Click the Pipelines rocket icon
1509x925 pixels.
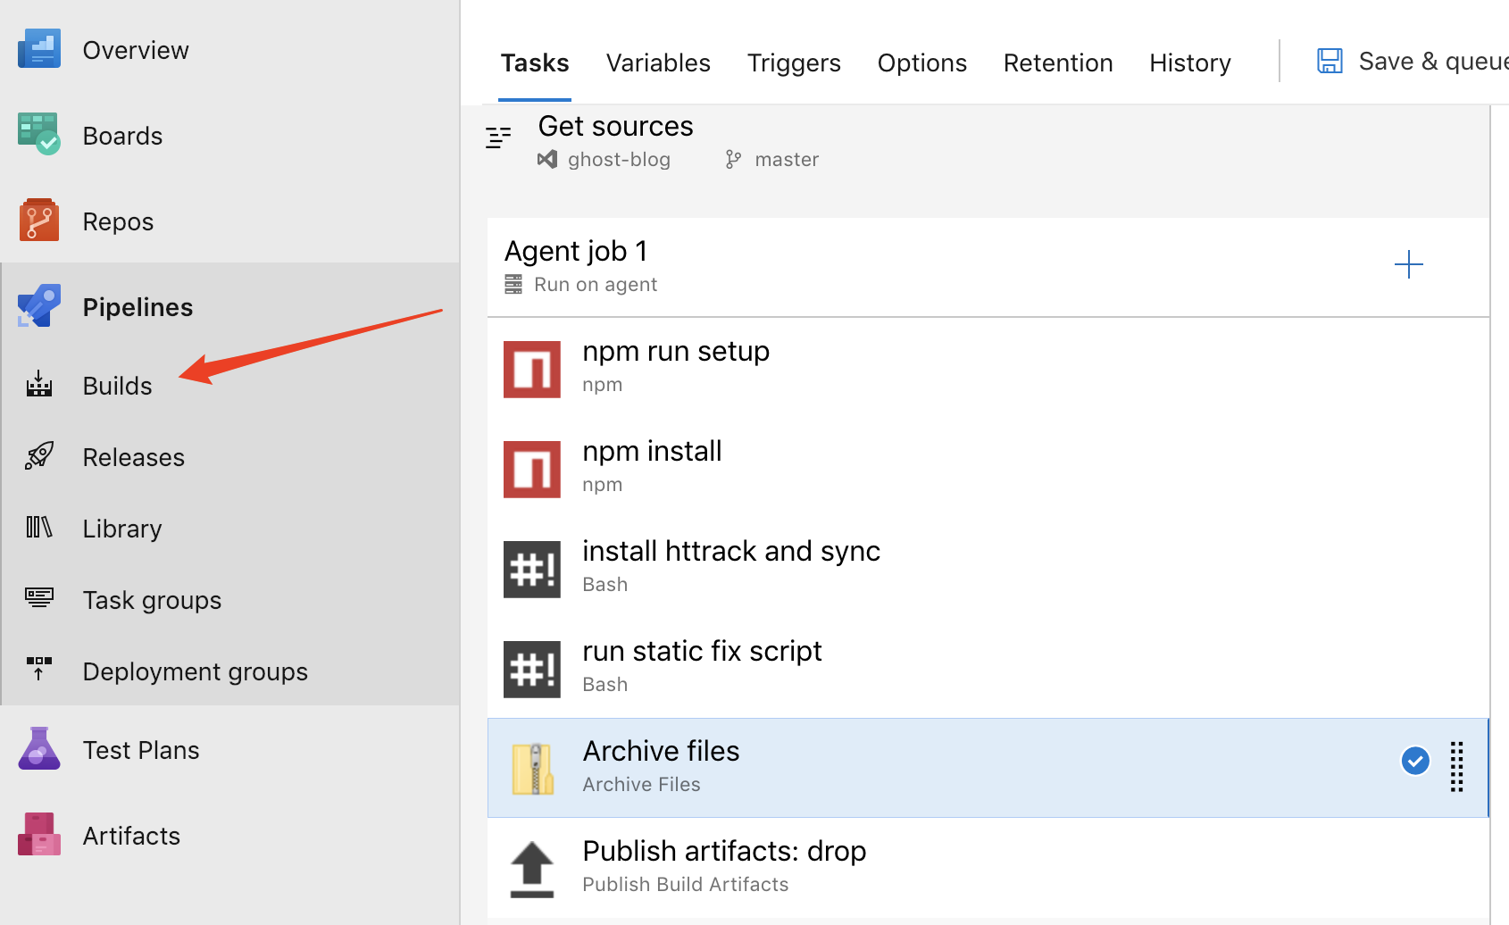pyautogui.click(x=39, y=306)
